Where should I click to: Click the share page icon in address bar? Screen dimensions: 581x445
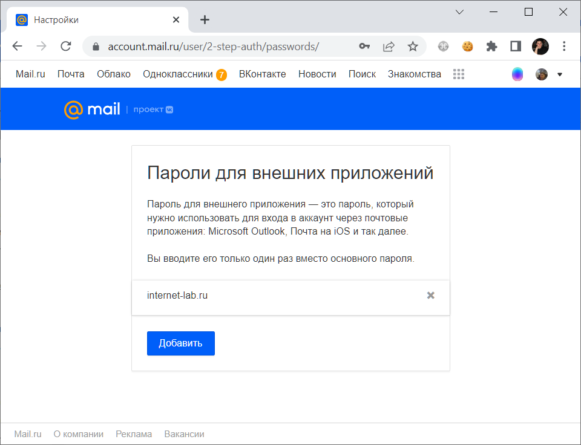pyautogui.click(x=389, y=47)
